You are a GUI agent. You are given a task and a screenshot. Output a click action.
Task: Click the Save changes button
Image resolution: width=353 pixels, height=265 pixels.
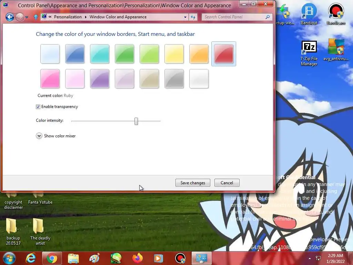tap(193, 183)
